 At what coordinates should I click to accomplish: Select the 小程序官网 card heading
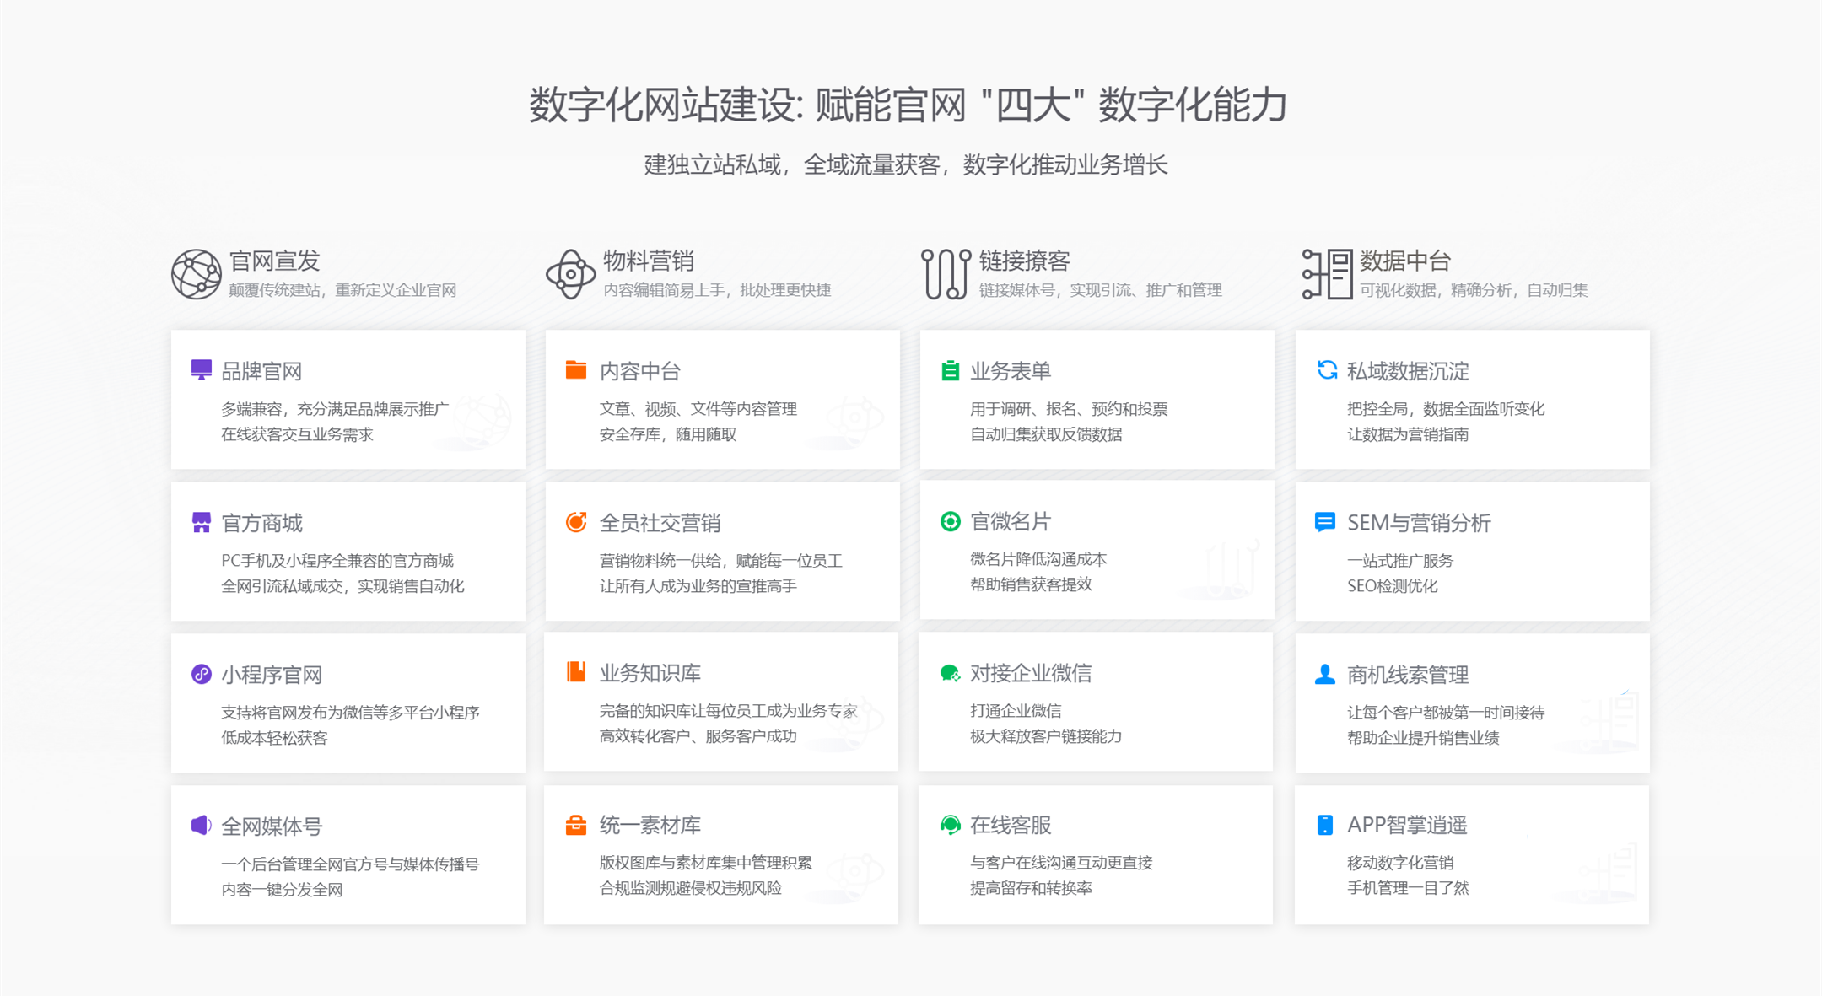click(272, 675)
